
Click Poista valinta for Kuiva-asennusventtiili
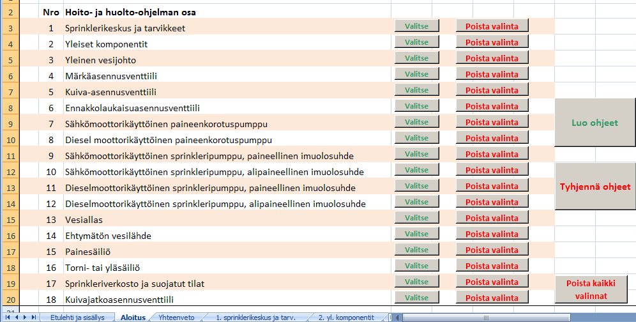[492, 89]
